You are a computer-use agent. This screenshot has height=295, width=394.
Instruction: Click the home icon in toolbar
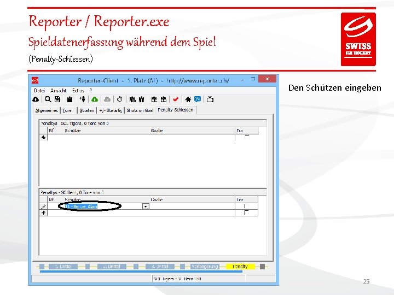coord(188,99)
